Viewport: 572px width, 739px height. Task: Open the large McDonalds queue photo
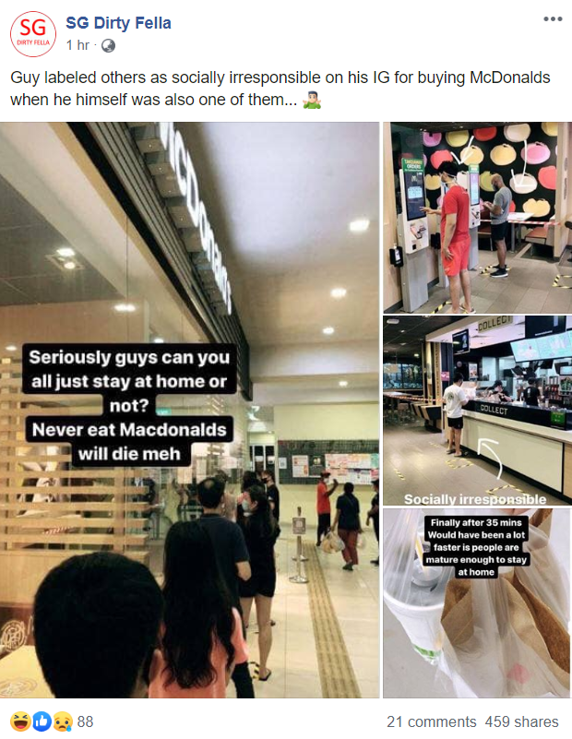click(x=189, y=410)
